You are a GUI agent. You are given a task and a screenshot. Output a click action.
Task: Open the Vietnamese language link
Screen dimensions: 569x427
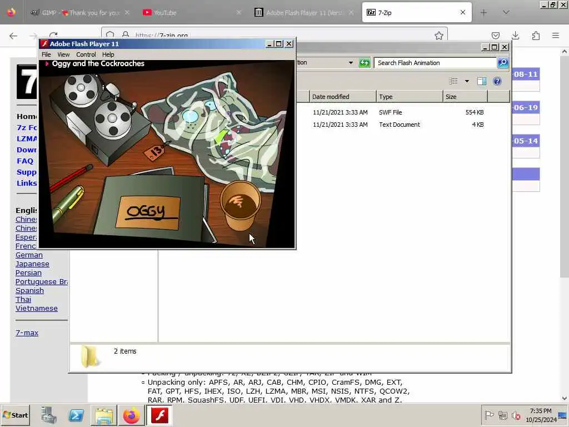tap(37, 308)
